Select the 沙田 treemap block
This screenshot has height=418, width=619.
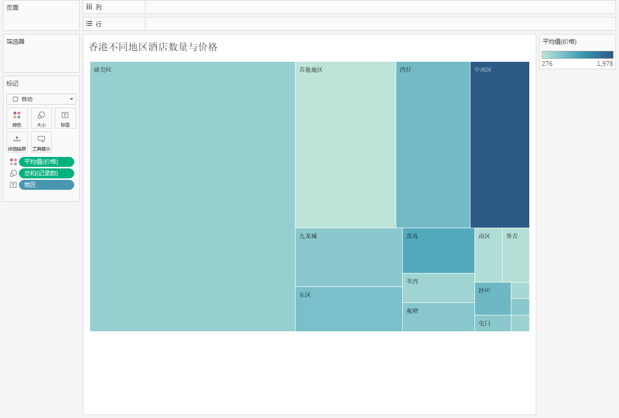(493, 298)
